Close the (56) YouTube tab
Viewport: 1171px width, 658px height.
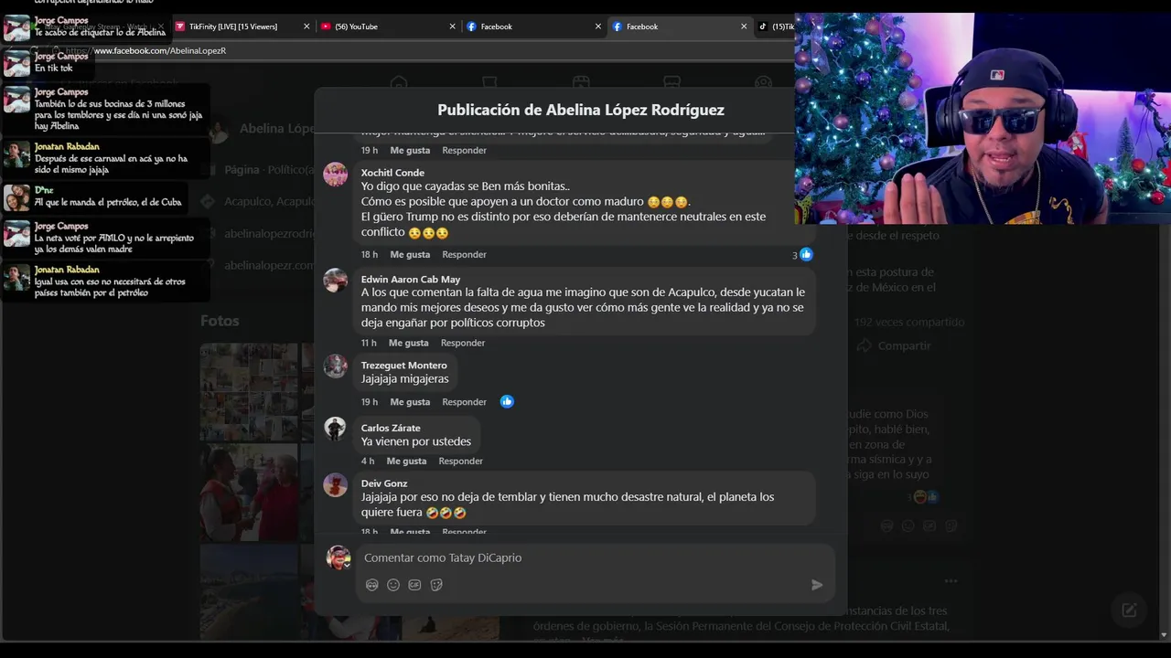coord(452,27)
